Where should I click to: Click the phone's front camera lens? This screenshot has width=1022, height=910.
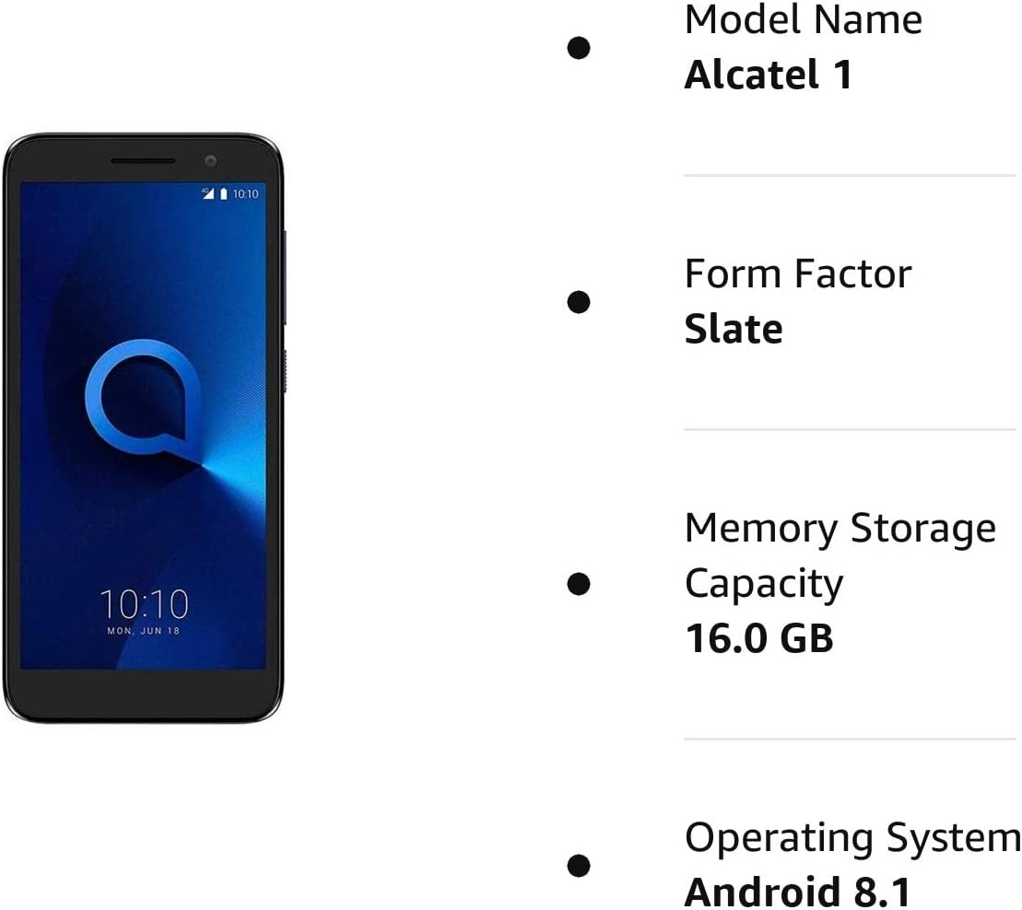tap(210, 161)
